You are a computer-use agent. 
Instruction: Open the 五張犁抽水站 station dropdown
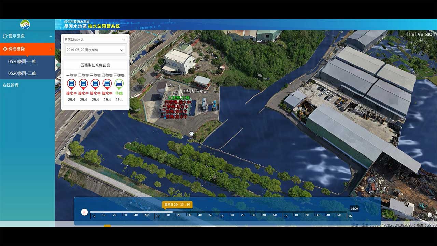coord(95,40)
